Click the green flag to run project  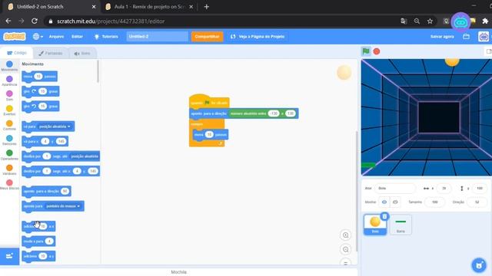[x=366, y=51]
